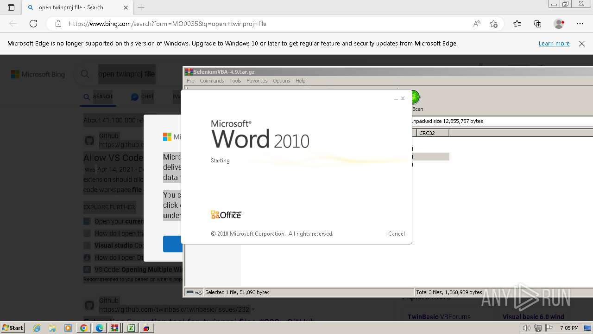
Task: Click the colored cube taskbar icon
Action: (147, 328)
